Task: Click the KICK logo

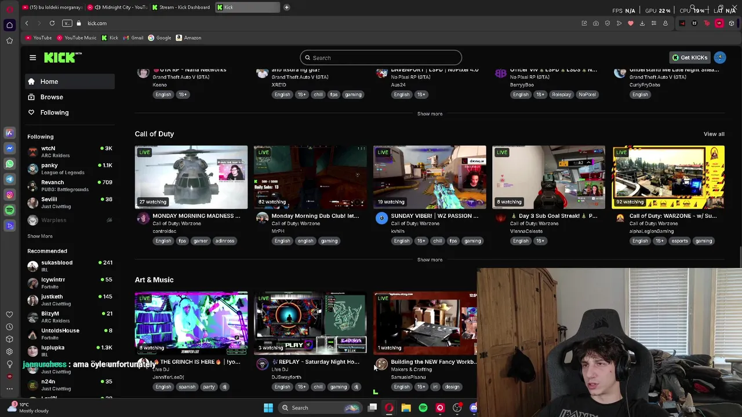Action: pos(63,57)
